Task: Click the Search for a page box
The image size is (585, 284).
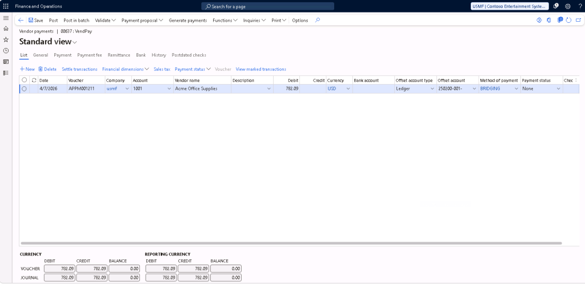Action: (x=268, y=6)
